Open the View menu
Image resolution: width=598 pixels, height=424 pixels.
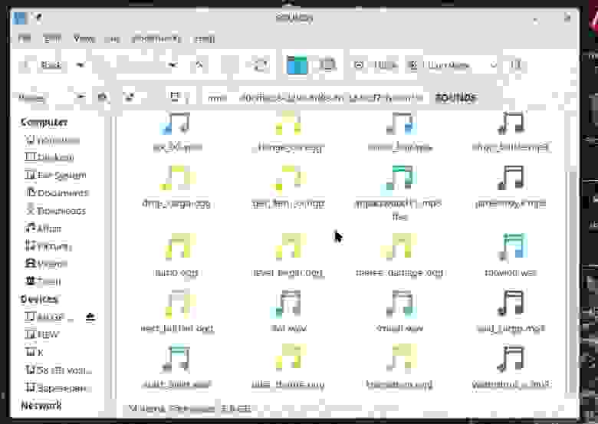point(84,38)
